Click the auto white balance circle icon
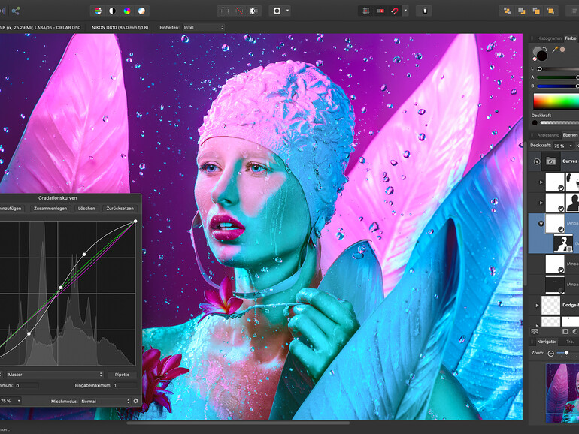This screenshot has width=579, height=434. tap(142, 11)
